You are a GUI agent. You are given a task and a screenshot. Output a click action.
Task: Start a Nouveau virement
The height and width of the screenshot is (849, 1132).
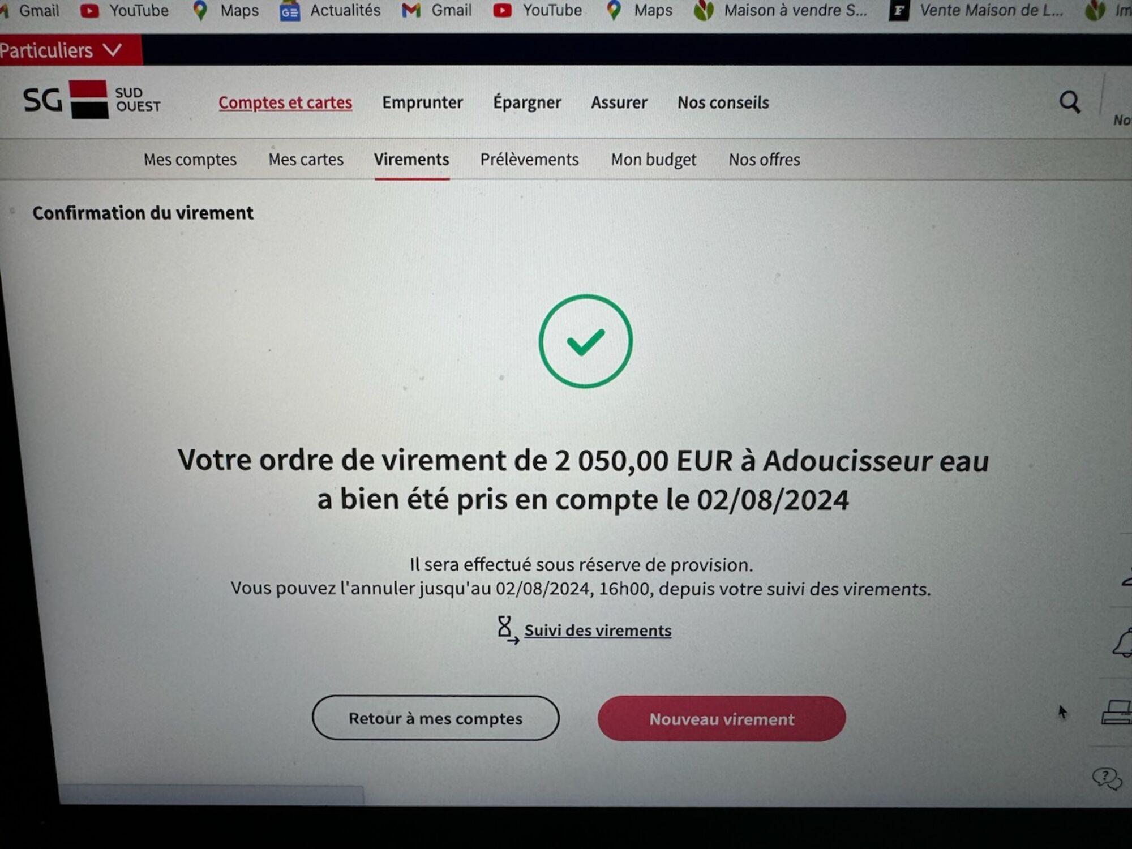[x=722, y=719]
